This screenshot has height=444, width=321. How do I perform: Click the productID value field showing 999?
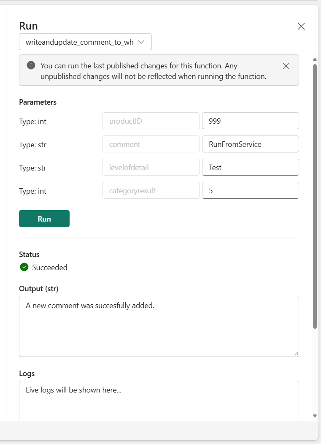click(x=250, y=121)
